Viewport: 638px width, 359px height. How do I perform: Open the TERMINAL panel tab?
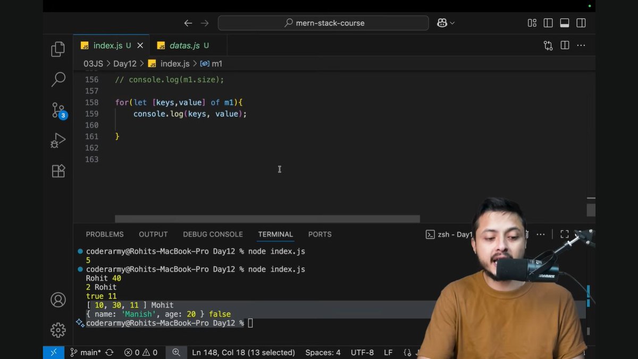coord(275,235)
